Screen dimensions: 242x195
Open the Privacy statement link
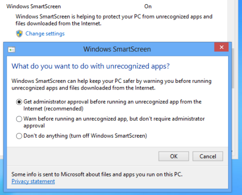pyautogui.click(x=33, y=181)
